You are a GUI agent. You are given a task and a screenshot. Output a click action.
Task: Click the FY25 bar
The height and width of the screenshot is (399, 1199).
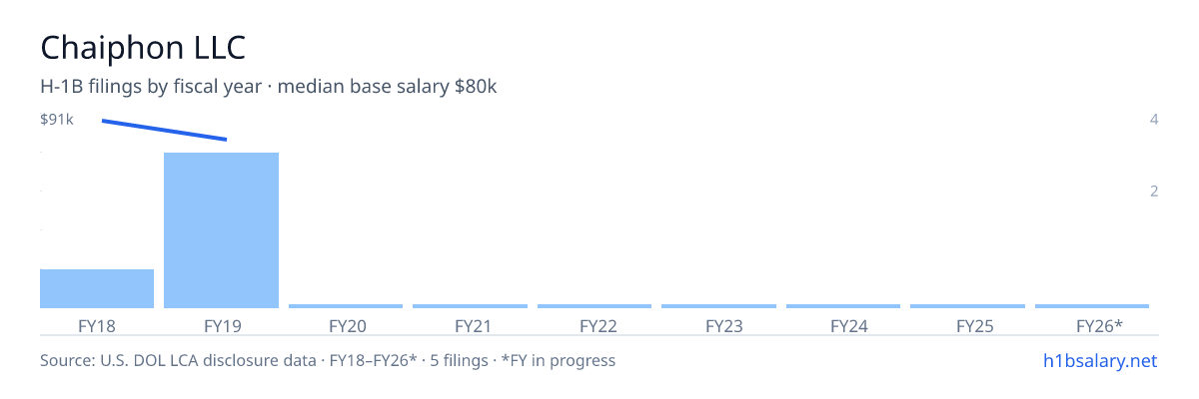tap(967, 306)
